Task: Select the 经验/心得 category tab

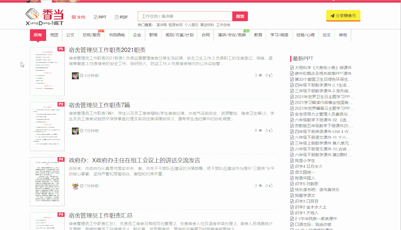Action: click(305, 35)
